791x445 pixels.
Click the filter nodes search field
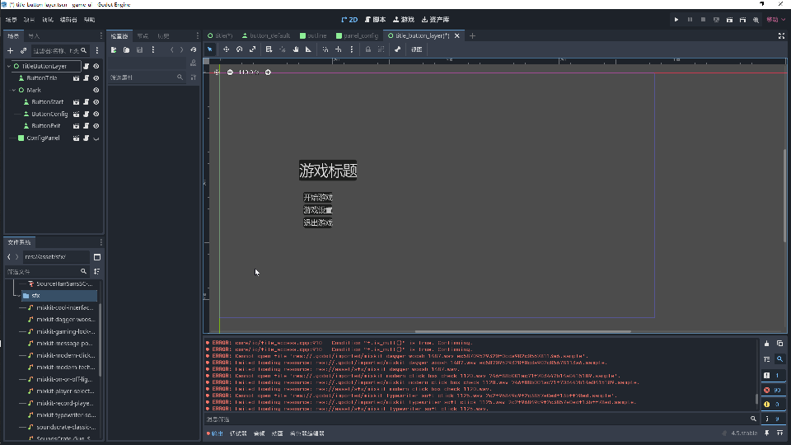tap(55, 51)
